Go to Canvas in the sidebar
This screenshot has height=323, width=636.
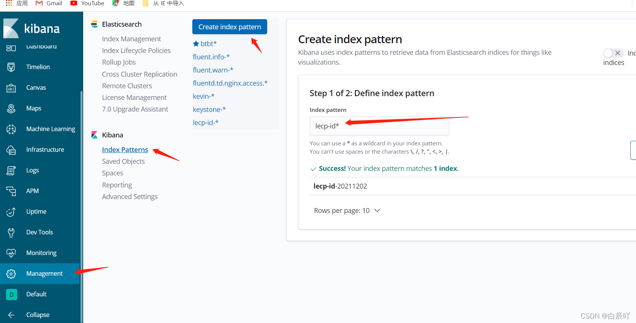coord(36,88)
